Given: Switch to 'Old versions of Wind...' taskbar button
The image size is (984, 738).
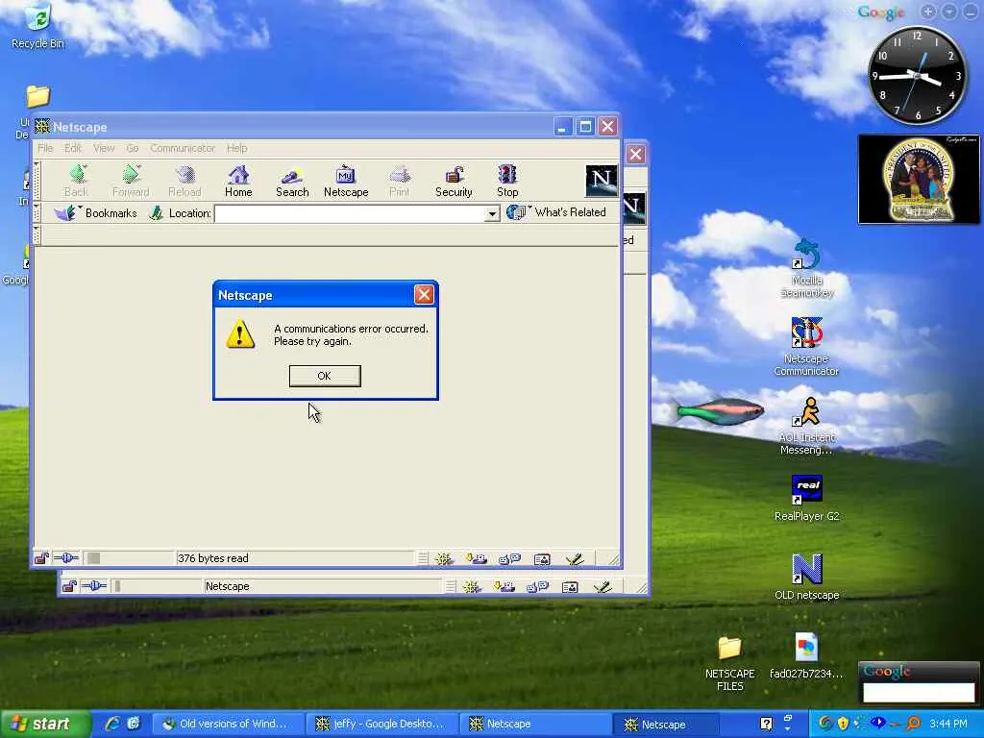Looking at the screenshot, I should (x=227, y=724).
